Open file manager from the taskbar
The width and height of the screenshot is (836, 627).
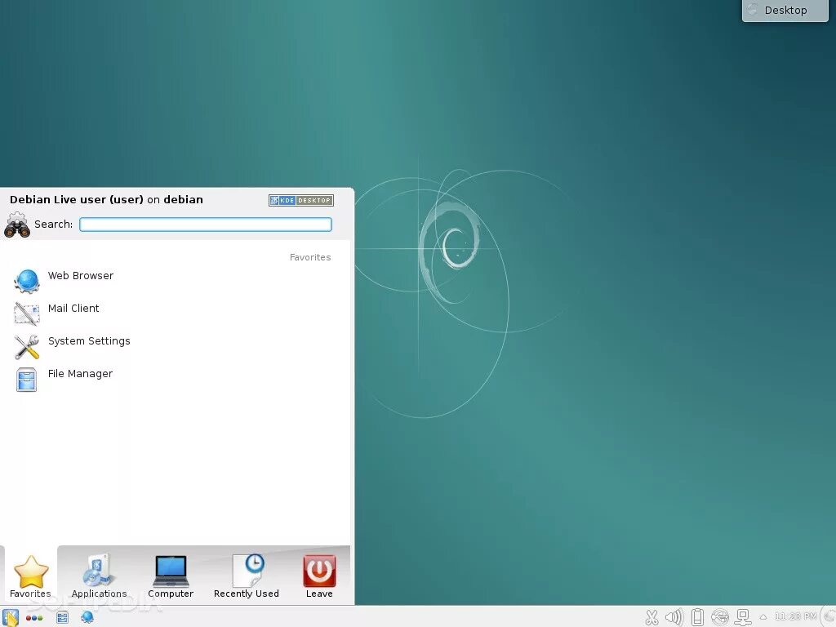click(x=62, y=618)
